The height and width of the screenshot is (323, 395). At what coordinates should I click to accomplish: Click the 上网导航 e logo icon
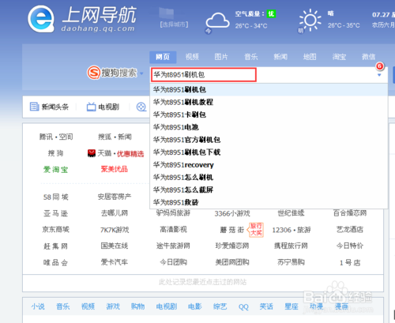click(x=41, y=19)
